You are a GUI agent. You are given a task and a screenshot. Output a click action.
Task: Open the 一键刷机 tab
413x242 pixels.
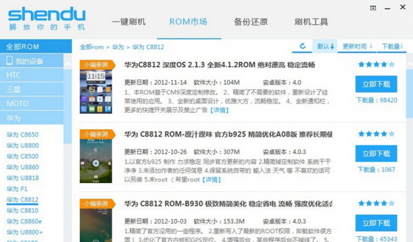[x=128, y=22]
